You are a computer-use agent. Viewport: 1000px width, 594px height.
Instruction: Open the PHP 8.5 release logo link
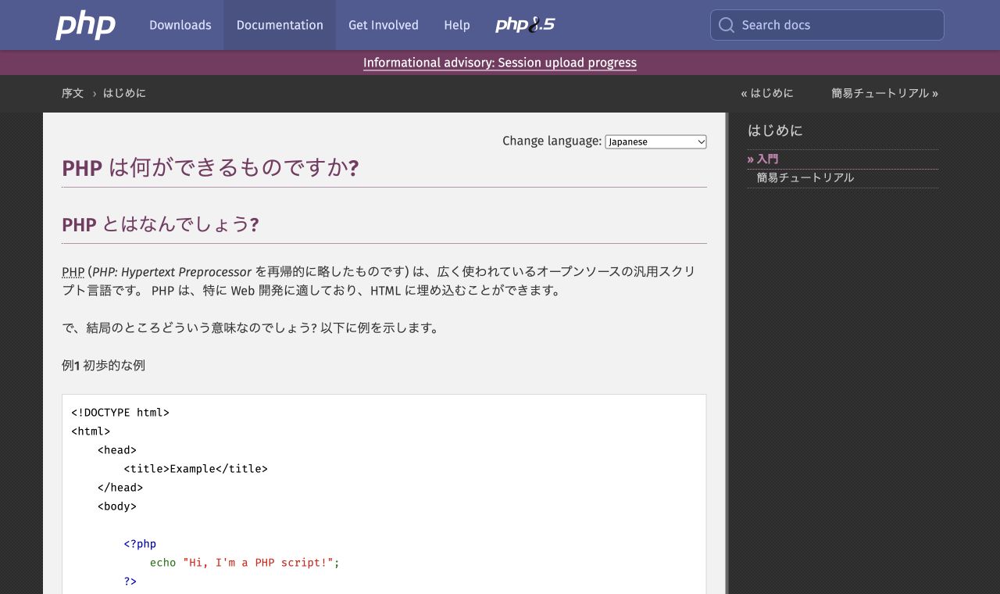(525, 25)
